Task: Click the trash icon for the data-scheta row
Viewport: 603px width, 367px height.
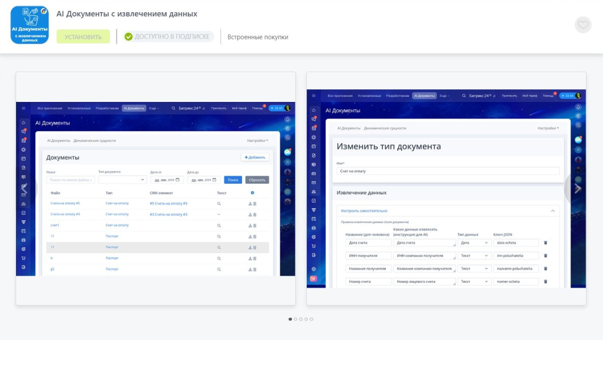Action: point(546,243)
